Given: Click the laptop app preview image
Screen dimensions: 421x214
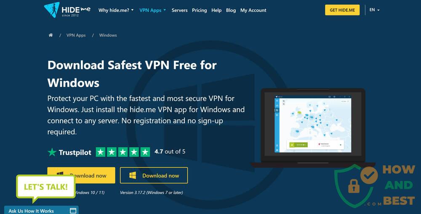Looking at the screenshot, I should (313, 128).
